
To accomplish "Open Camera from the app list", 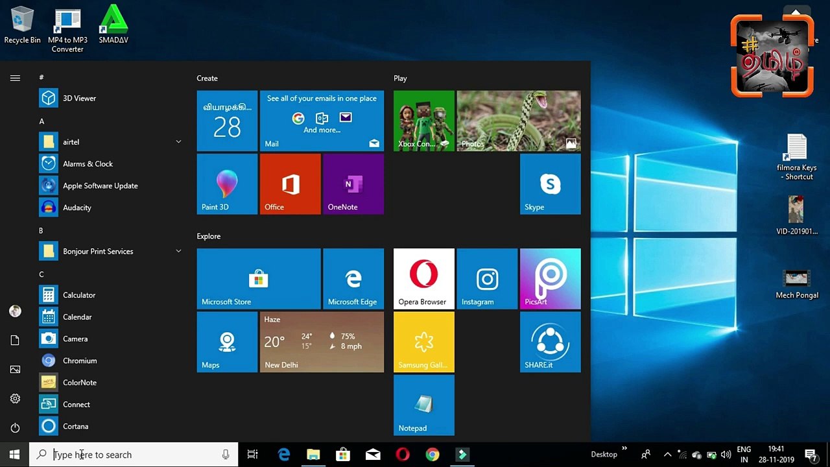I will (110, 339).
